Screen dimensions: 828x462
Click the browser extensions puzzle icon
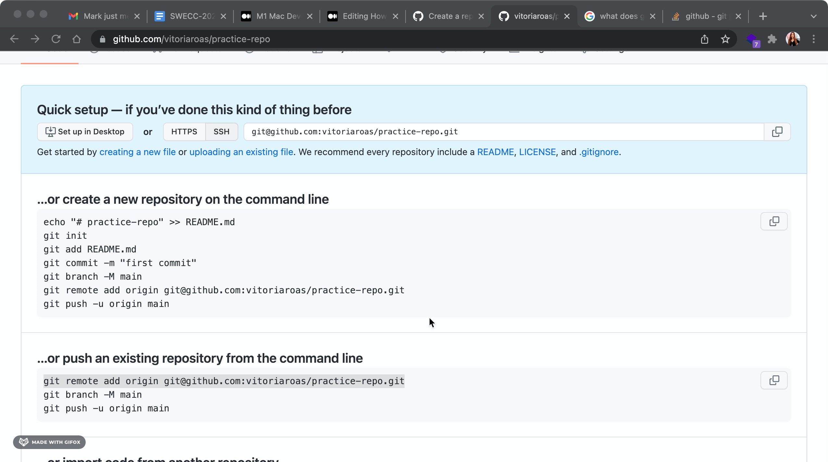772,39
